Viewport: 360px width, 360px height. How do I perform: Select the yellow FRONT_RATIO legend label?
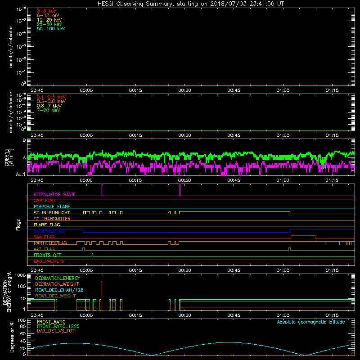[x=51, y=322]
